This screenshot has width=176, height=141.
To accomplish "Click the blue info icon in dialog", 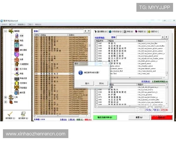I will coord(80,73).
